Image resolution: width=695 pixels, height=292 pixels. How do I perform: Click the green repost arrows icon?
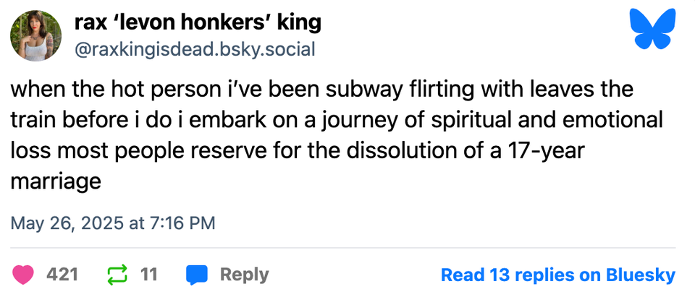(116, 275)
